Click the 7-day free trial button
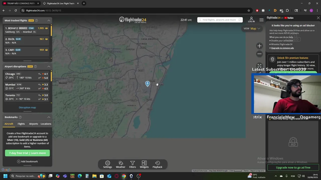321x180 pixels. click(x=27, y=153)
